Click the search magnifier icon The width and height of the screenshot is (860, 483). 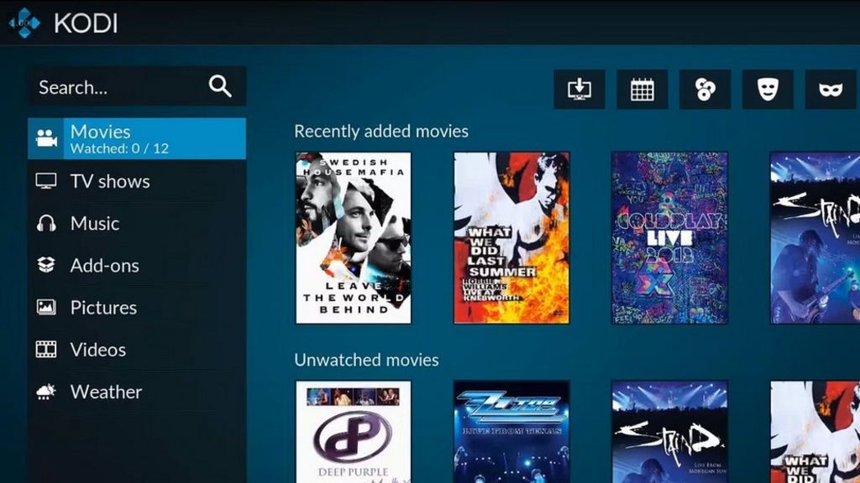[x=220, y=86]
